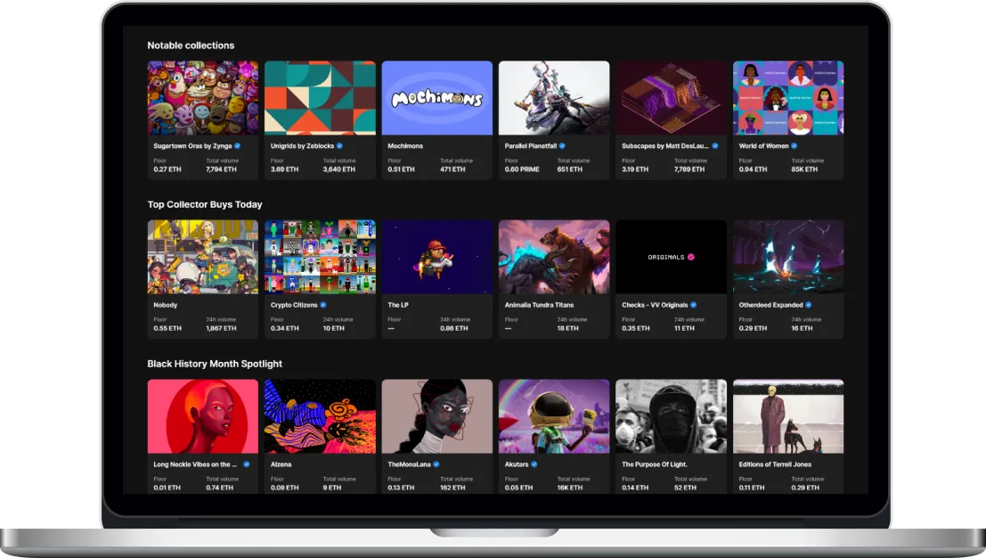The width and height of the screenshot is (986, 558).
Task: Open the Nobody collection artwork thumbnail
Action: click(x=202, y=257)
